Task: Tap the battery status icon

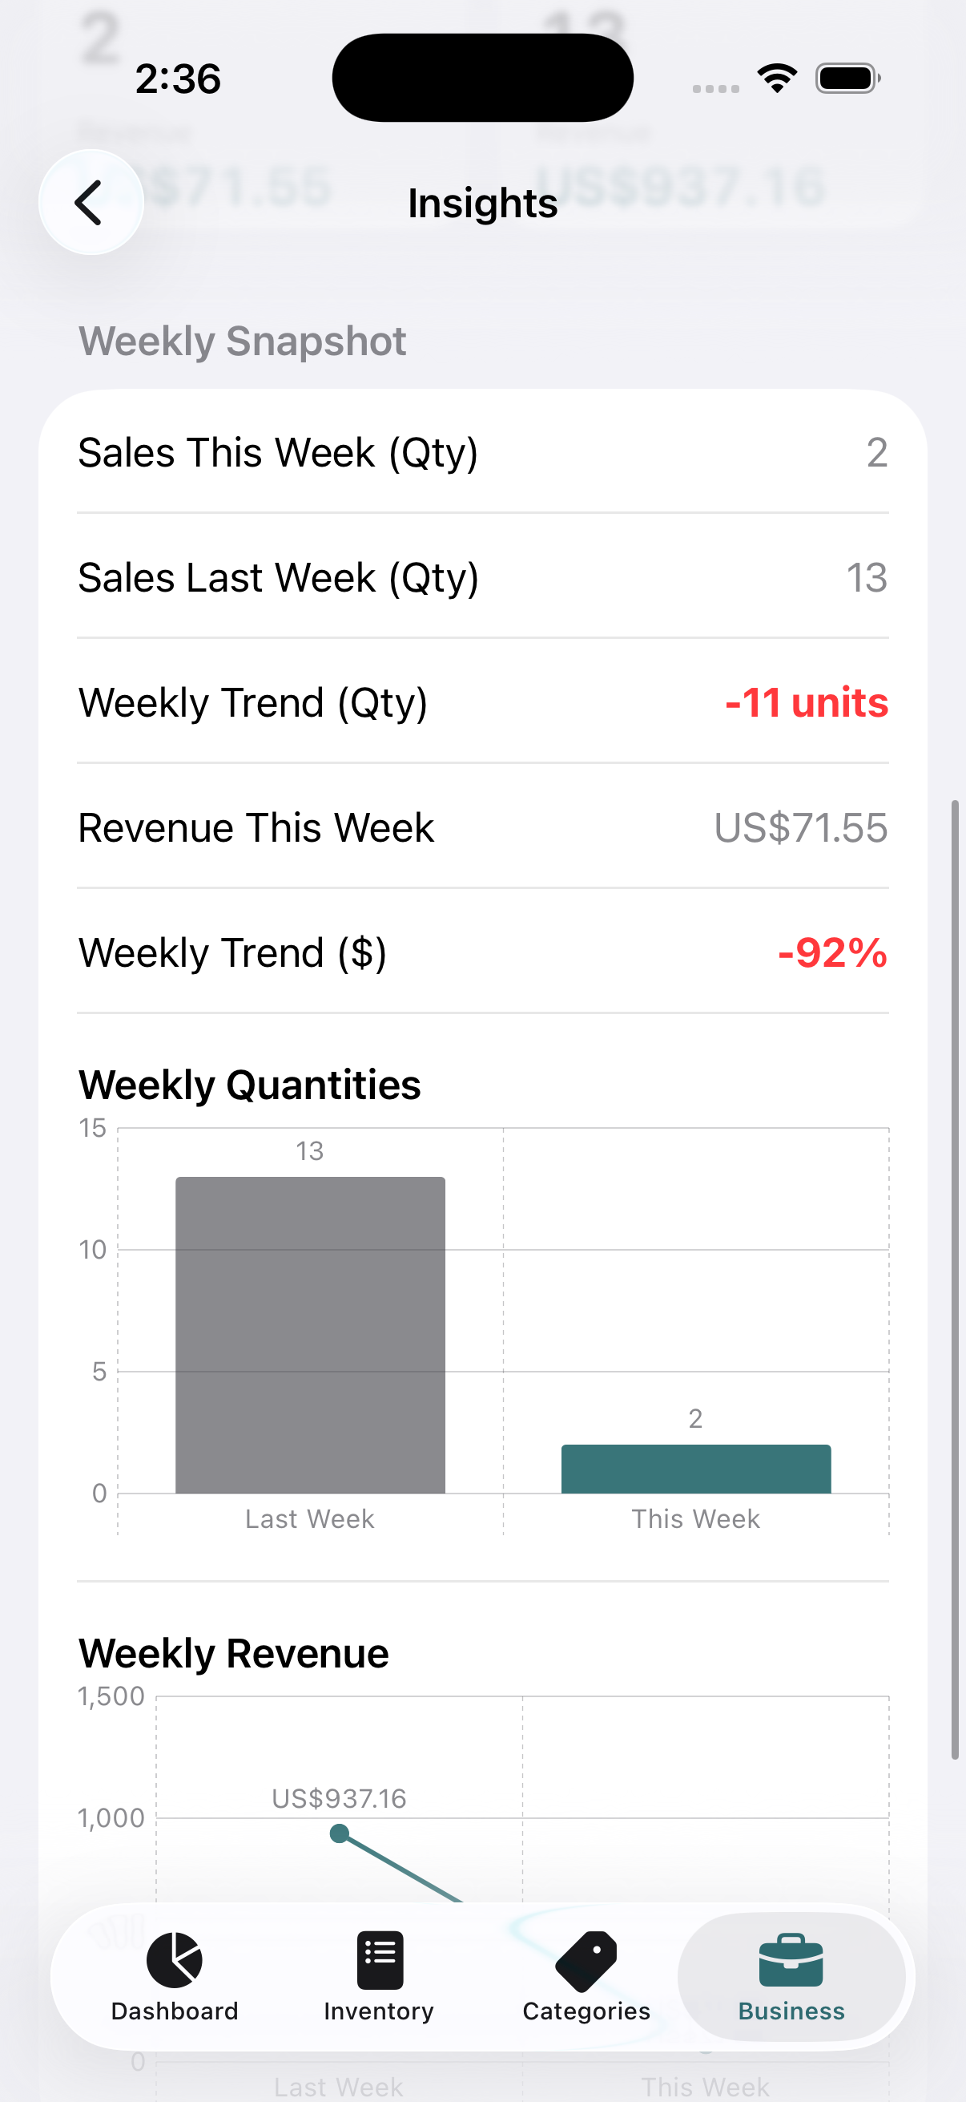Action: click(x=847, y=79)
